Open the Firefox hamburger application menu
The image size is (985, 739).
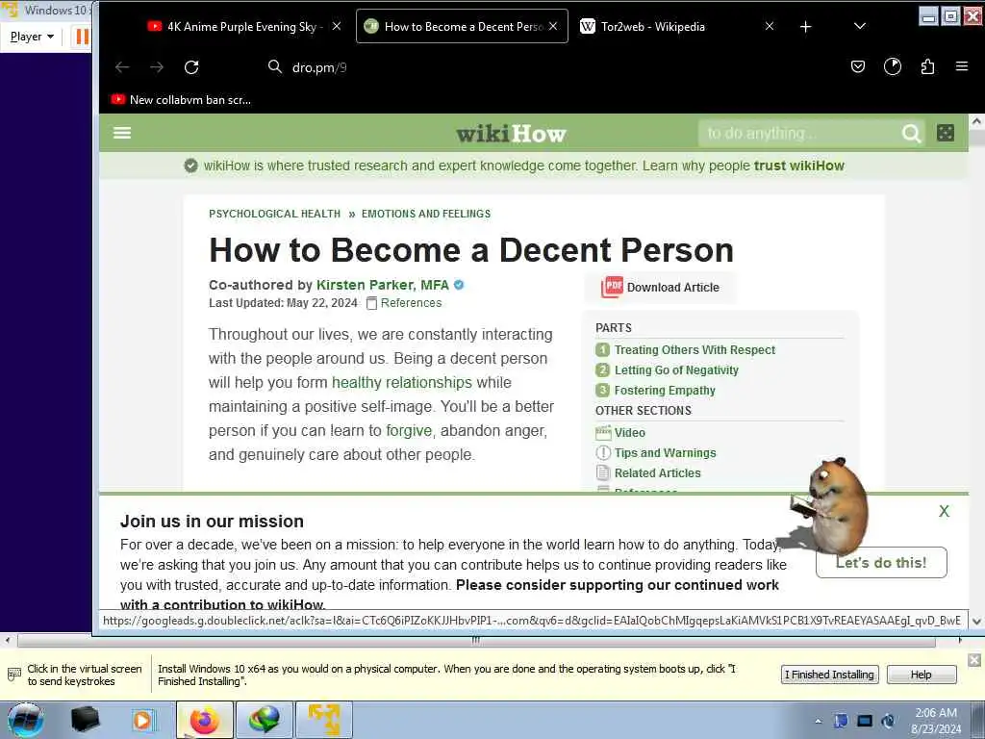962,66
